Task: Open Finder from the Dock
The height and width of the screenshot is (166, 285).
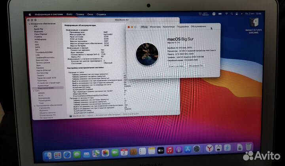Action: 48,156
